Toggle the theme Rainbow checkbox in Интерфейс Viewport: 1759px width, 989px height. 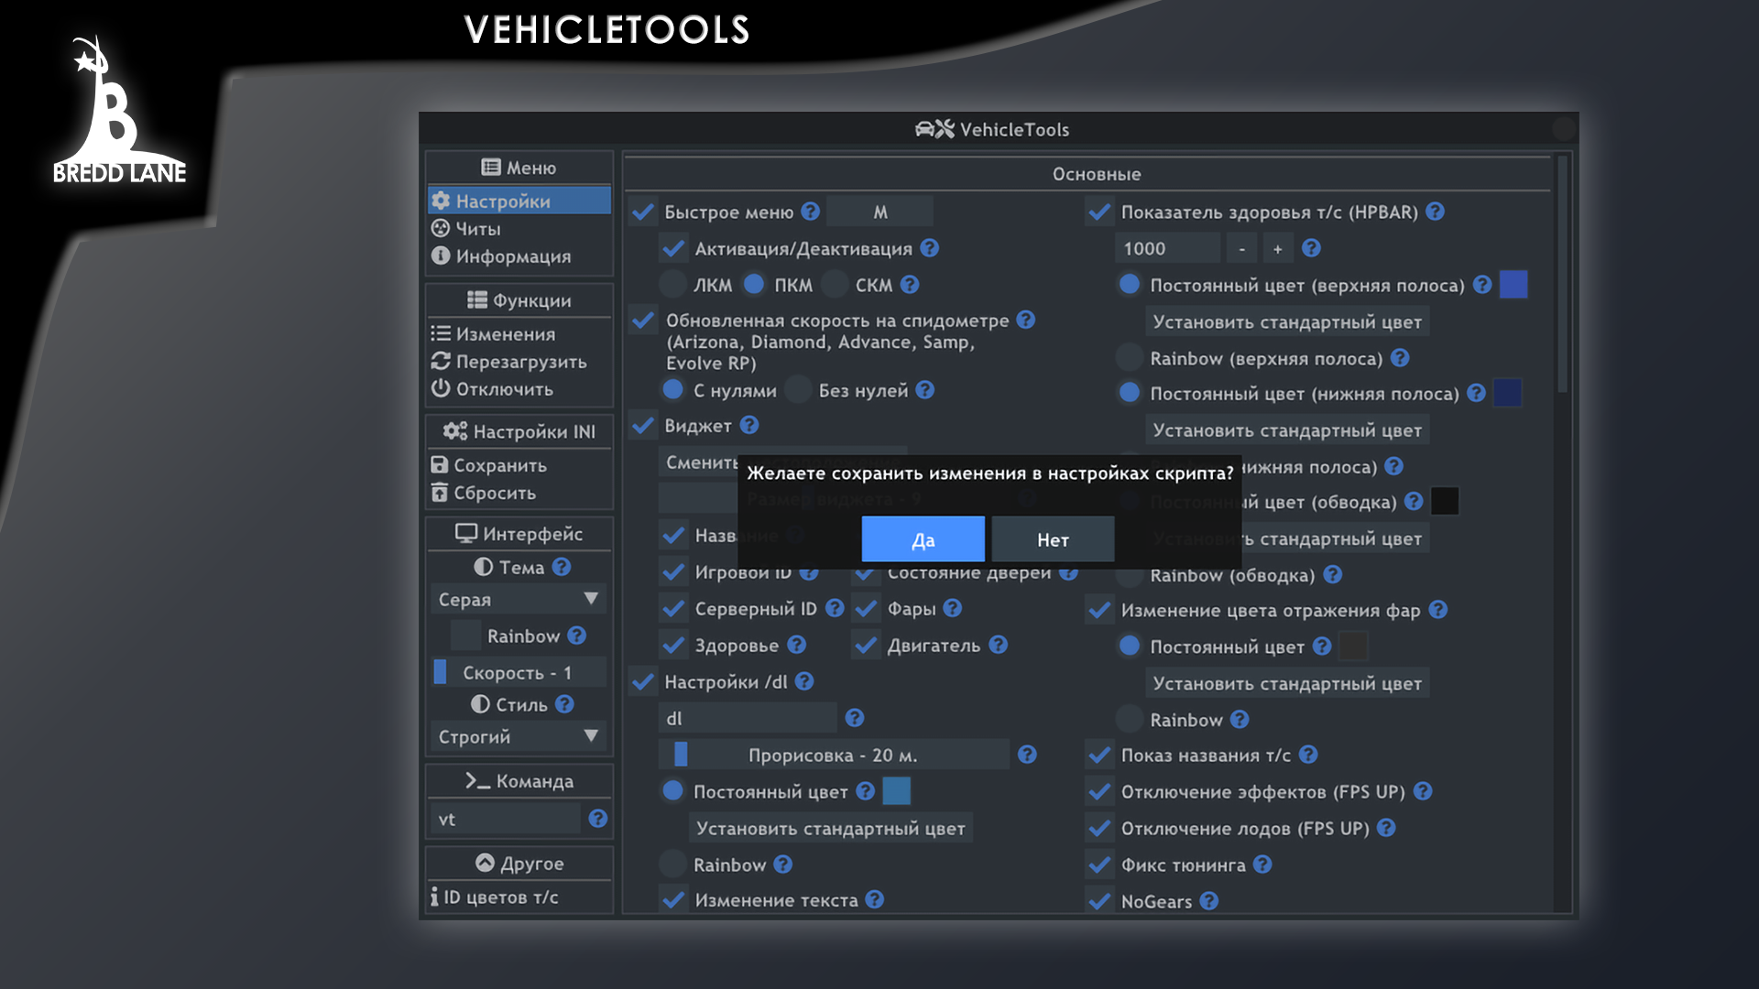(465, 636)
